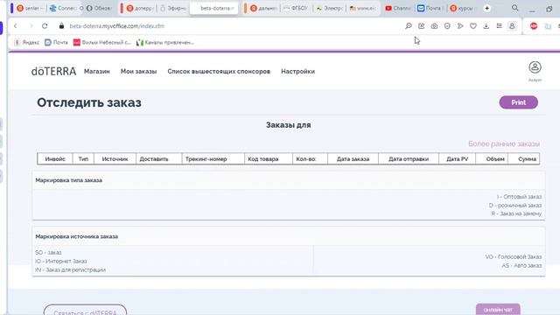560x315 pixels.
Task: Click the Дата PV column header
Action: pos(457,159)
